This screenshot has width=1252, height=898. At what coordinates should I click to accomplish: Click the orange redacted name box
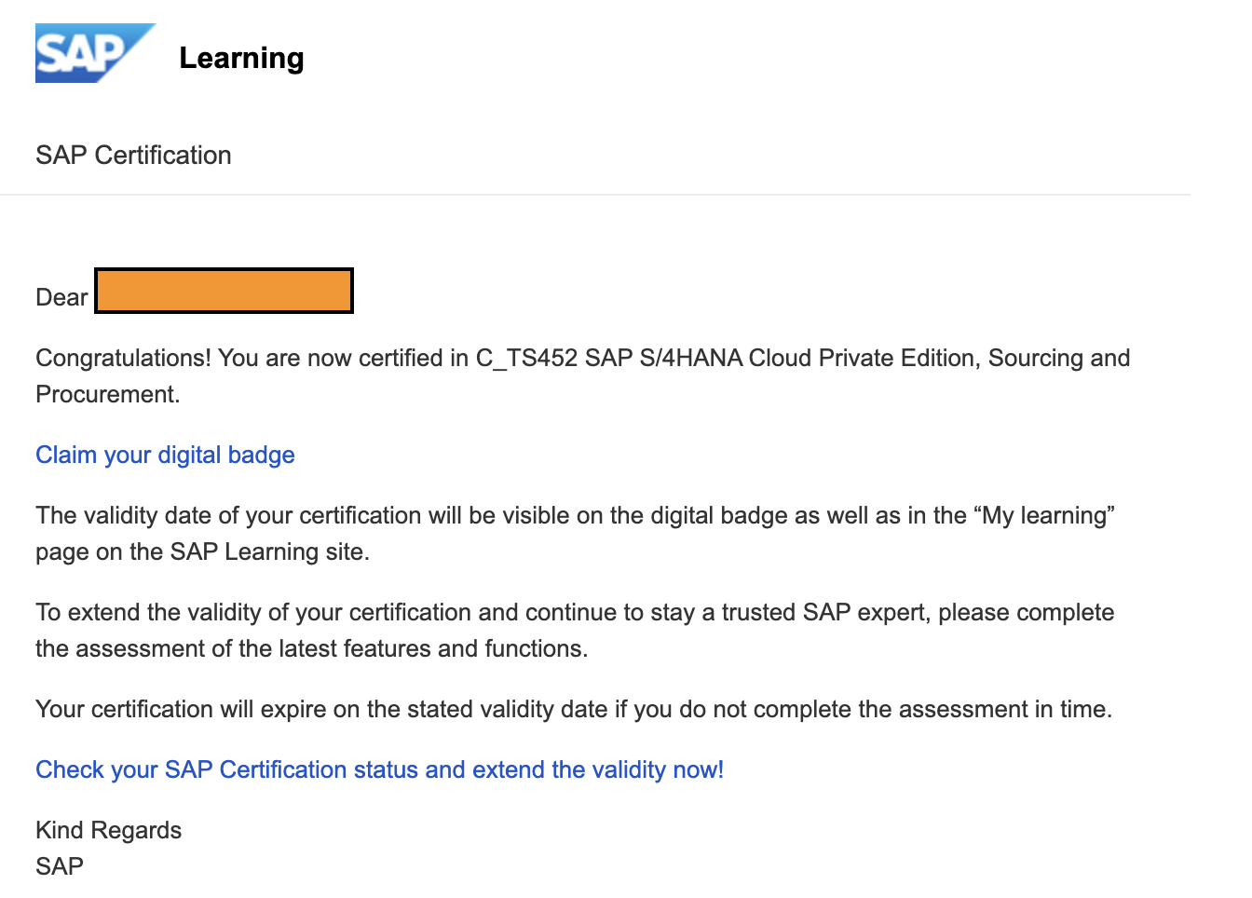tap(224, 291)
